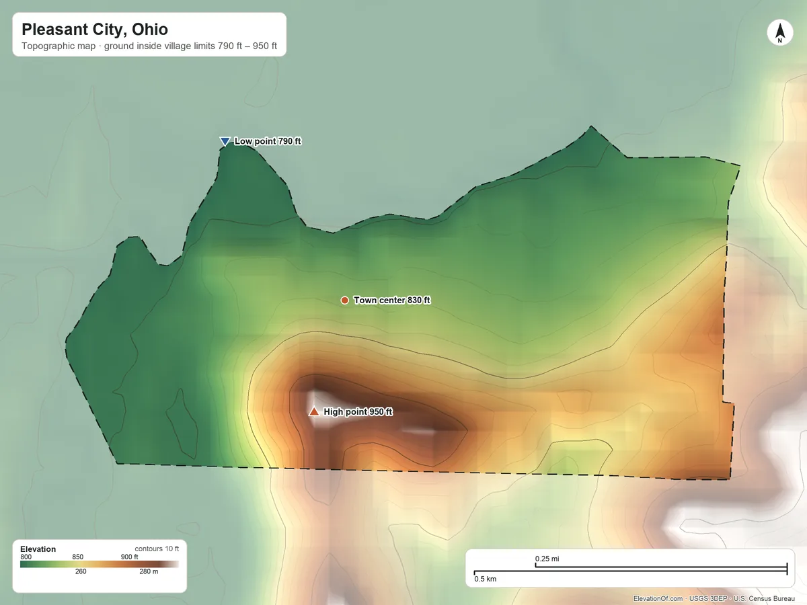Image resolution: width=807 pixels, height=605 pixels.
Task: Click the '900 ft' legend tick label
Action: tap(129, 557)
